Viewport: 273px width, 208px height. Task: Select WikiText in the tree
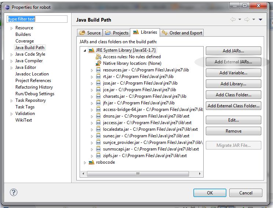(23, 120)
